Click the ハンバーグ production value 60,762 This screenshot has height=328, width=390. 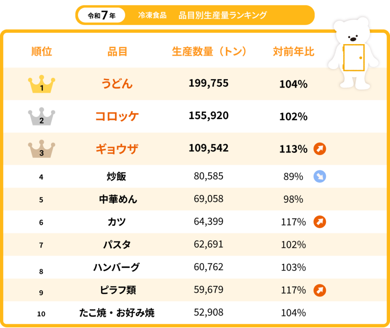209,267
